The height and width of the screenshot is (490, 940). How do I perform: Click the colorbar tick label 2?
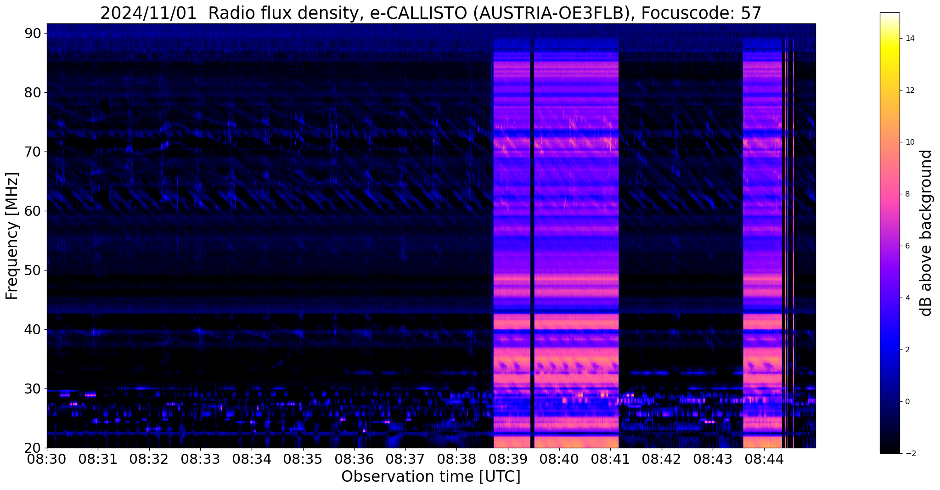pyautogui.click(x=907, y=350)
